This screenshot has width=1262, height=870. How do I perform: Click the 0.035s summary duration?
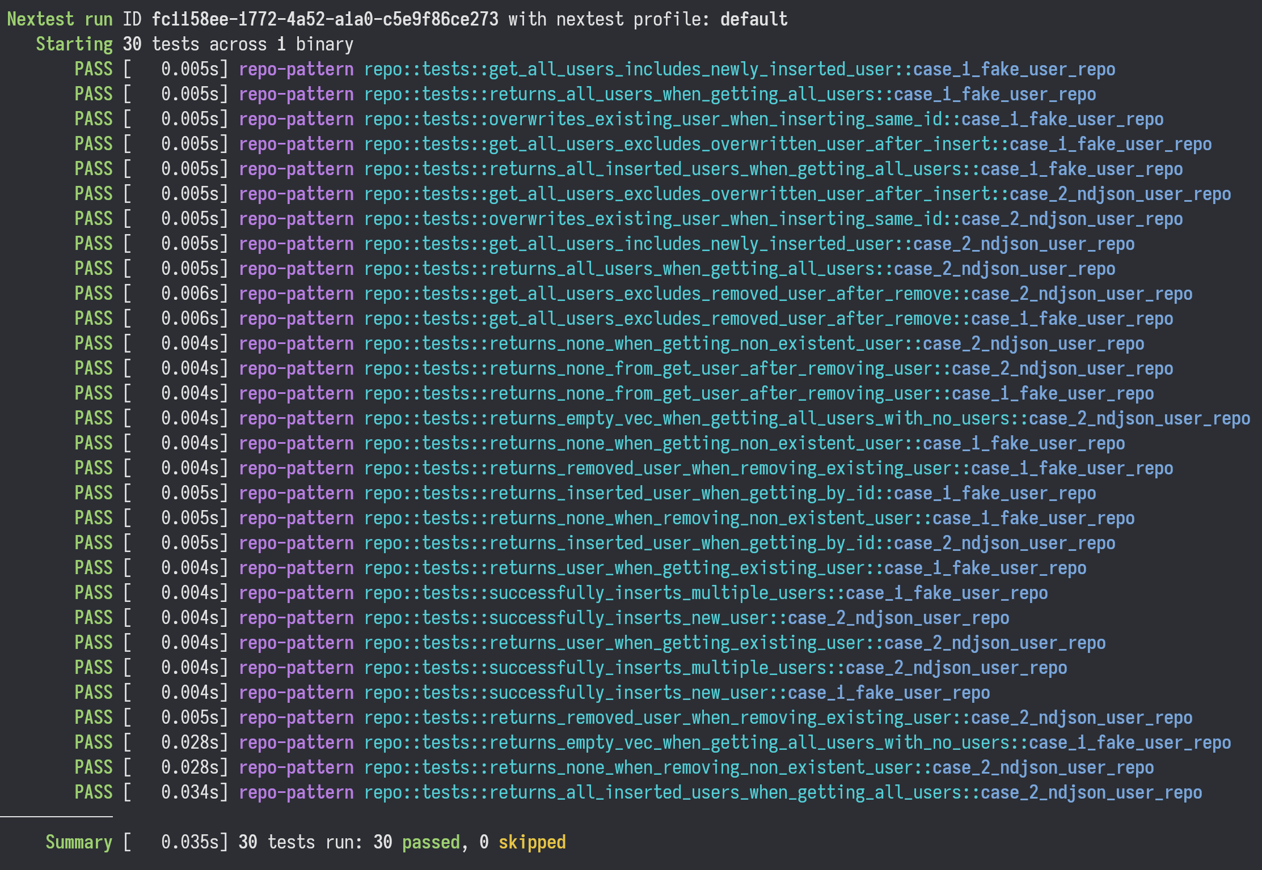(189, 842)
